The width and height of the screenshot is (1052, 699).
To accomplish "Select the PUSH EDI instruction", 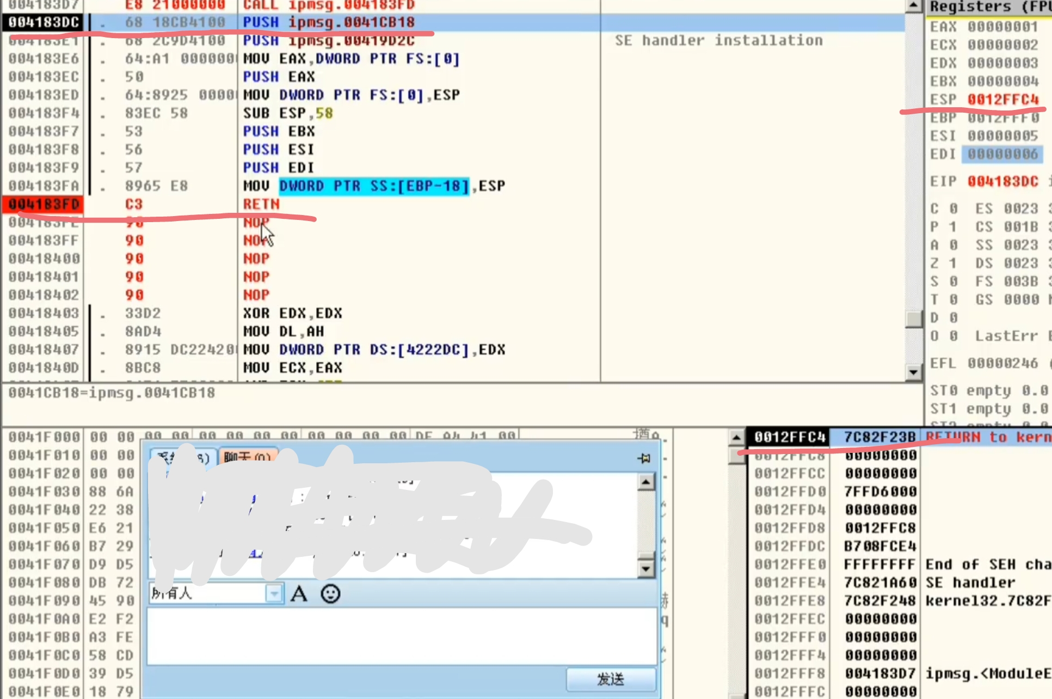I will (x=279, y=168).
